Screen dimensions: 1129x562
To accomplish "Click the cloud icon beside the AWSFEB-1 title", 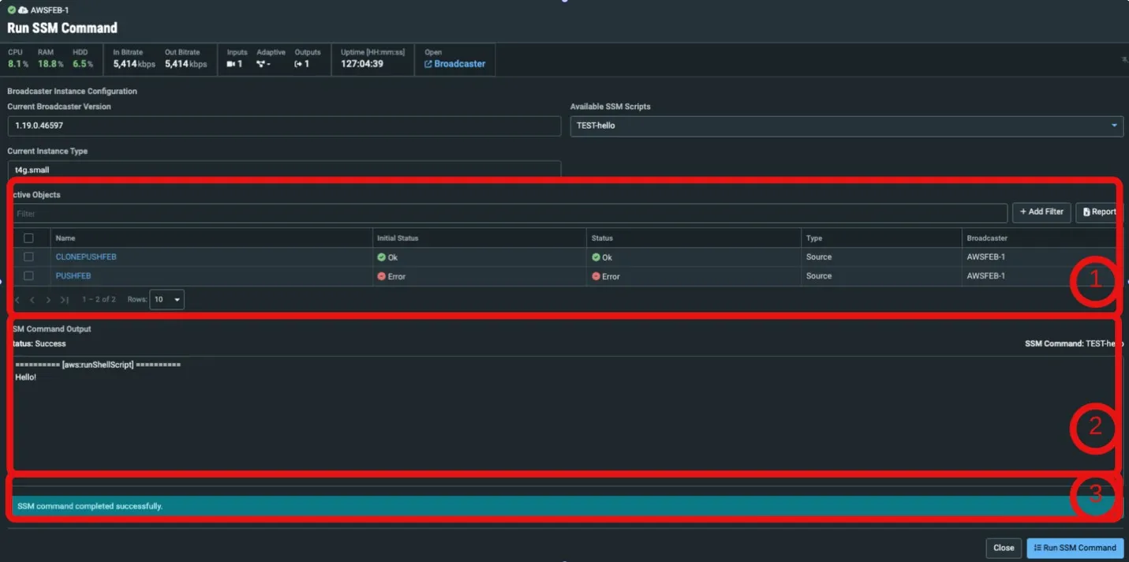I will click(23, 9).
